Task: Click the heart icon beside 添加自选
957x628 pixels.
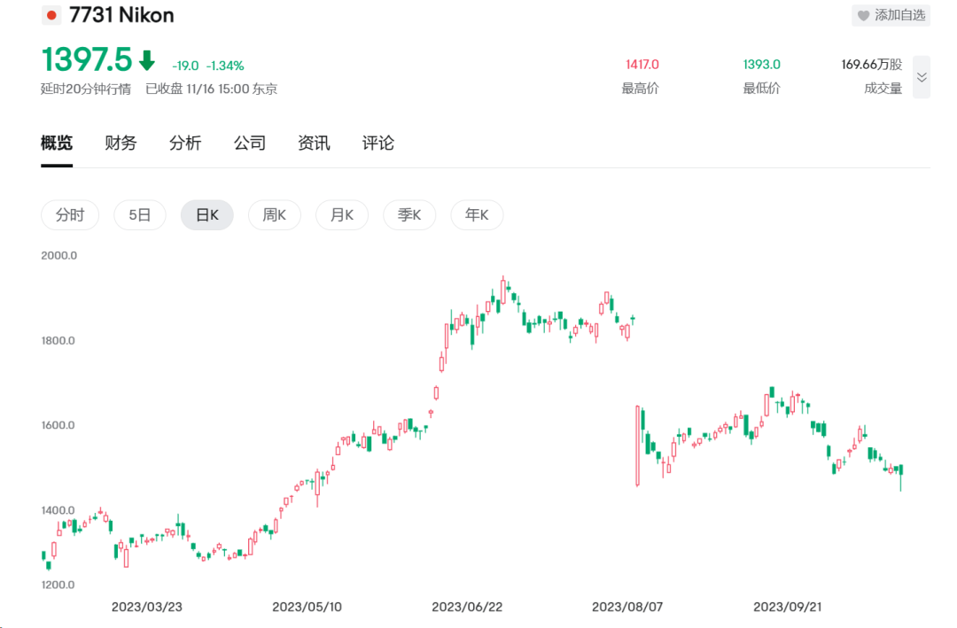Action: (864, 16)
